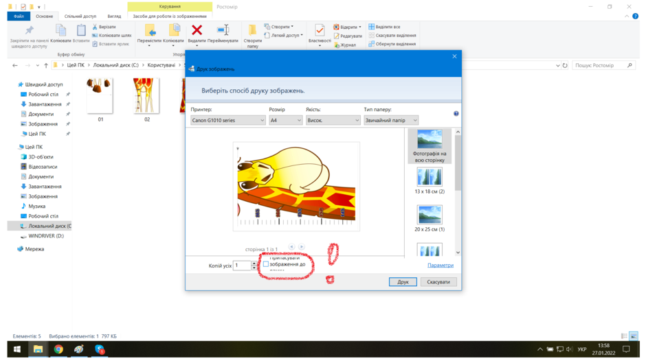Open Google Chrome from the taskbar
Screen dimensions: 646x363
[x=58, y=349]
